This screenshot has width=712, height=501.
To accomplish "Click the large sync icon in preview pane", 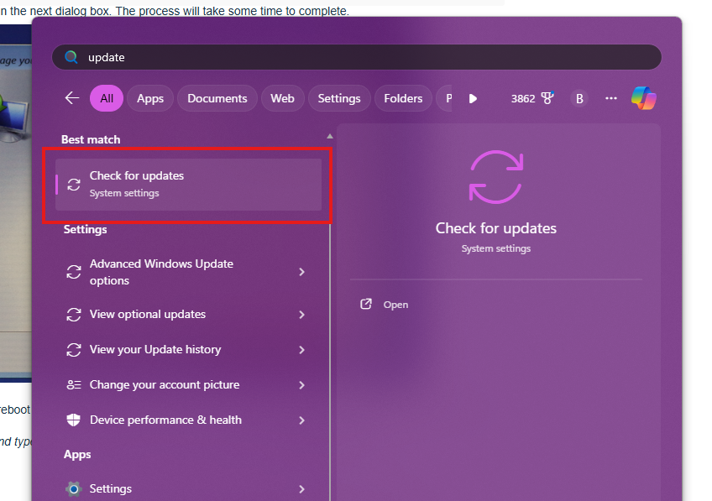I will [496, 176].
